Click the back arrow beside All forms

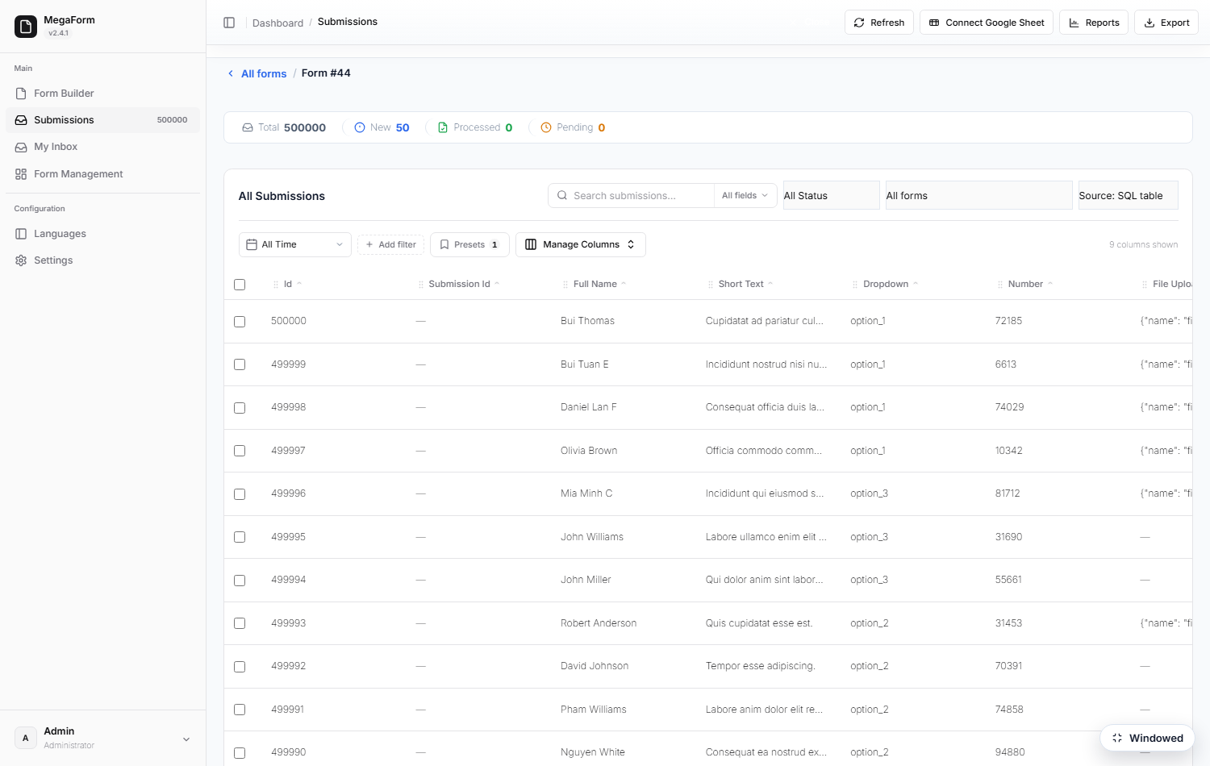tap(231, 73)
